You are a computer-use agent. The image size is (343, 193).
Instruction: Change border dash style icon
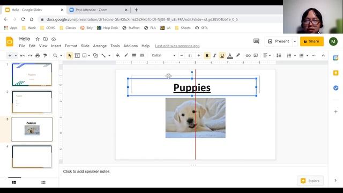(x=142, y=56)
